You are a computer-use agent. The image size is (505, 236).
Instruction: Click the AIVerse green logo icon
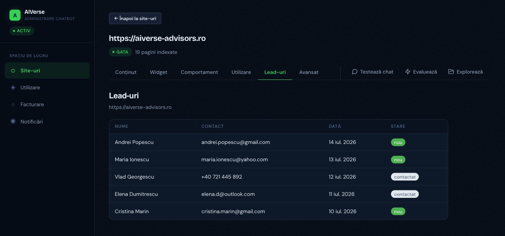pyautogui.click(x=15, y=15)
